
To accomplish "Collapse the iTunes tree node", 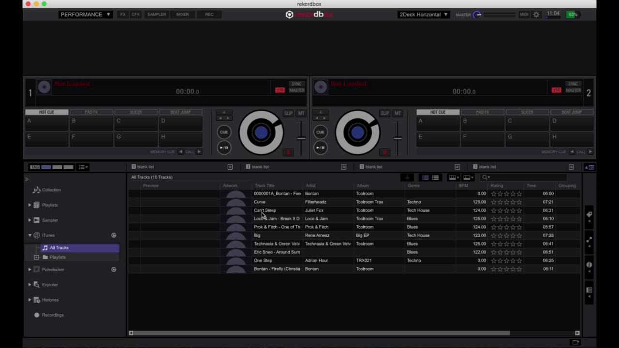I will pyautogui.click(x=29, y=235).
